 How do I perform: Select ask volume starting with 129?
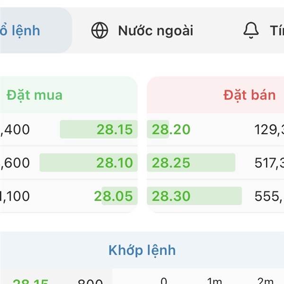click(269, 129)
